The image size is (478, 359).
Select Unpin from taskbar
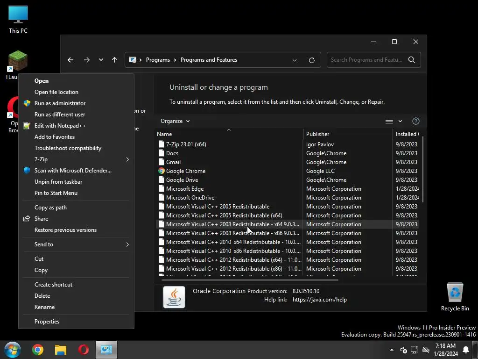76,182
